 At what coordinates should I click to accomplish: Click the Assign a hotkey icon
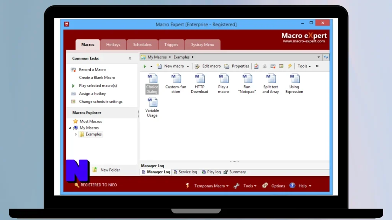pyautogui.click(x=73, y=94)
